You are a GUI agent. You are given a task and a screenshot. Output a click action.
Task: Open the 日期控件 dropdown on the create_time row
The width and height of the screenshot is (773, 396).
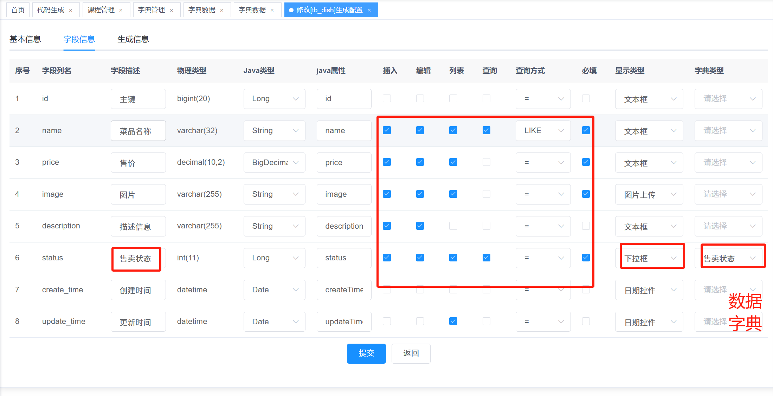click(649, 290)
